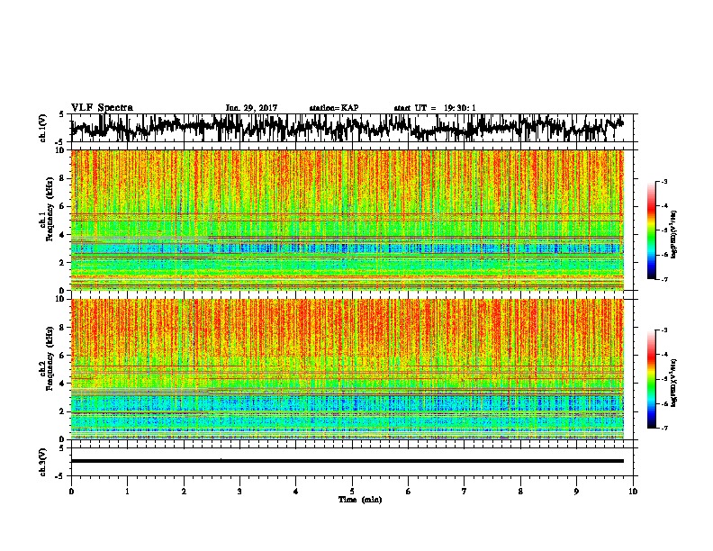
Task: Click the flat black ch.3 voltage trace
Action: 347,461
